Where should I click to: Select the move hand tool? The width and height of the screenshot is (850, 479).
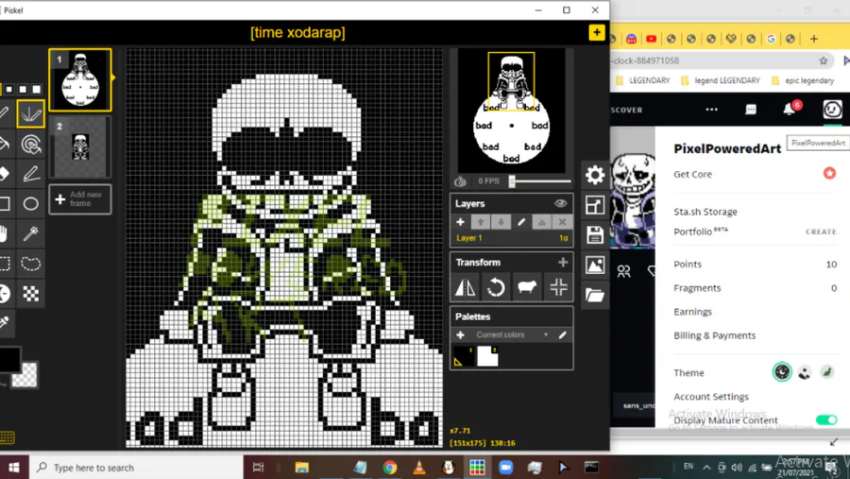coord(5,233)
